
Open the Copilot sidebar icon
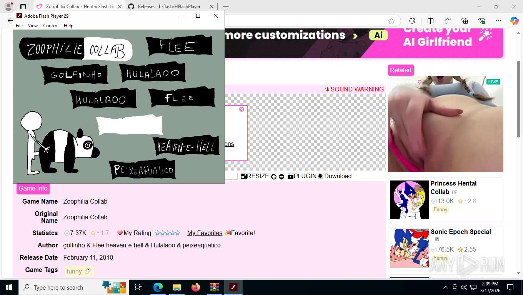coord(515,21)
